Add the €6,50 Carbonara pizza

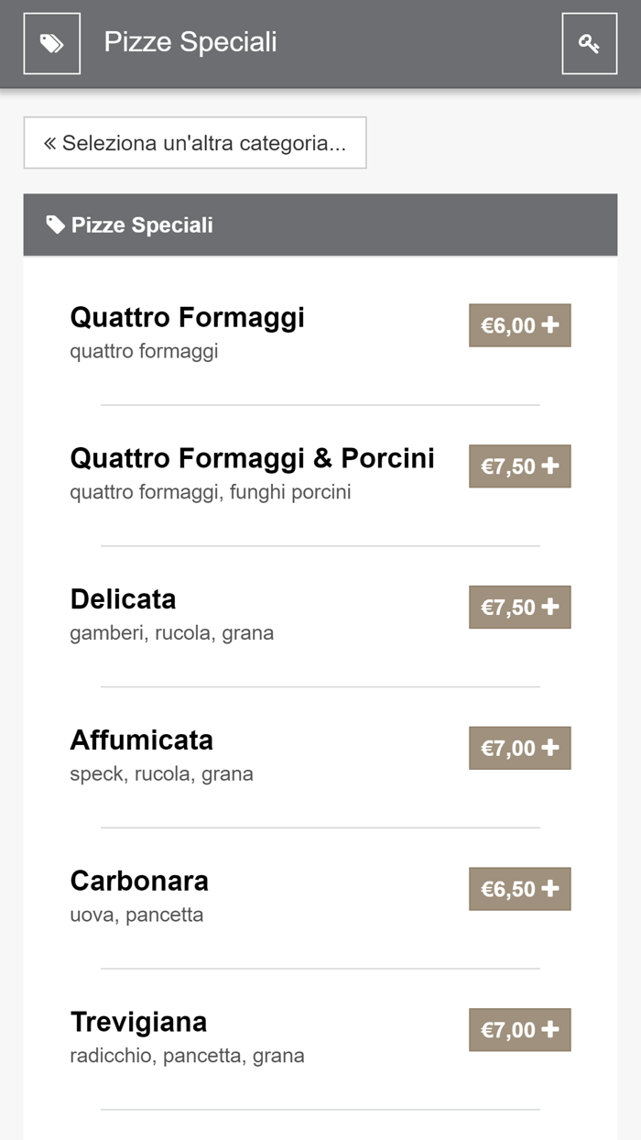pos(519,888)
